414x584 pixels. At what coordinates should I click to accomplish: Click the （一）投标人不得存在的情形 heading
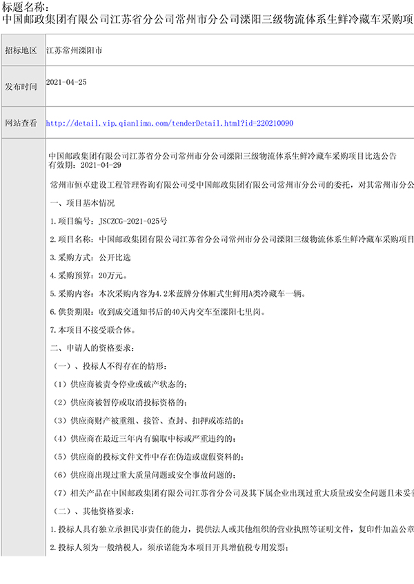pos(109,367)
